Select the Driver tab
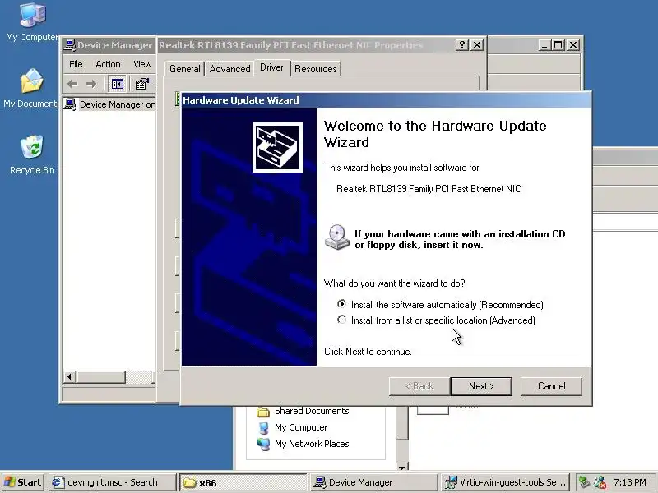The image size is (658, 493). click(x=271, y=67)
